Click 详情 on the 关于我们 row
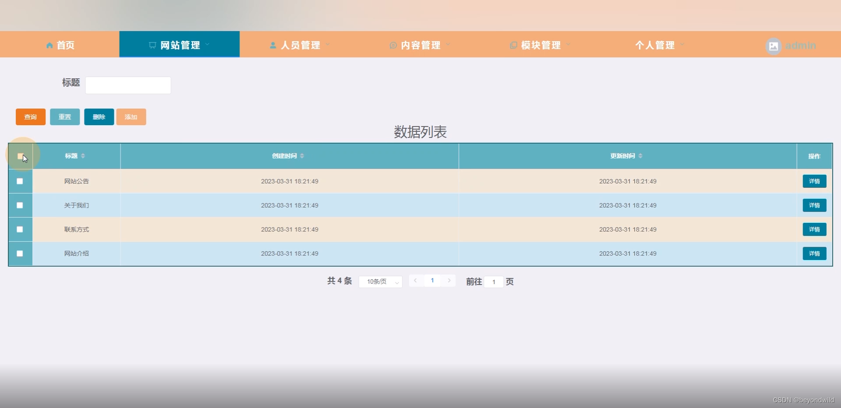Image resolution: width=841 pixels, height=408 pixels. tap(814, 205)
